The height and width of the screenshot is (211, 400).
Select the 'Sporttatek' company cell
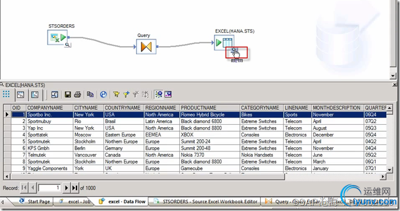tap(49, 135)
